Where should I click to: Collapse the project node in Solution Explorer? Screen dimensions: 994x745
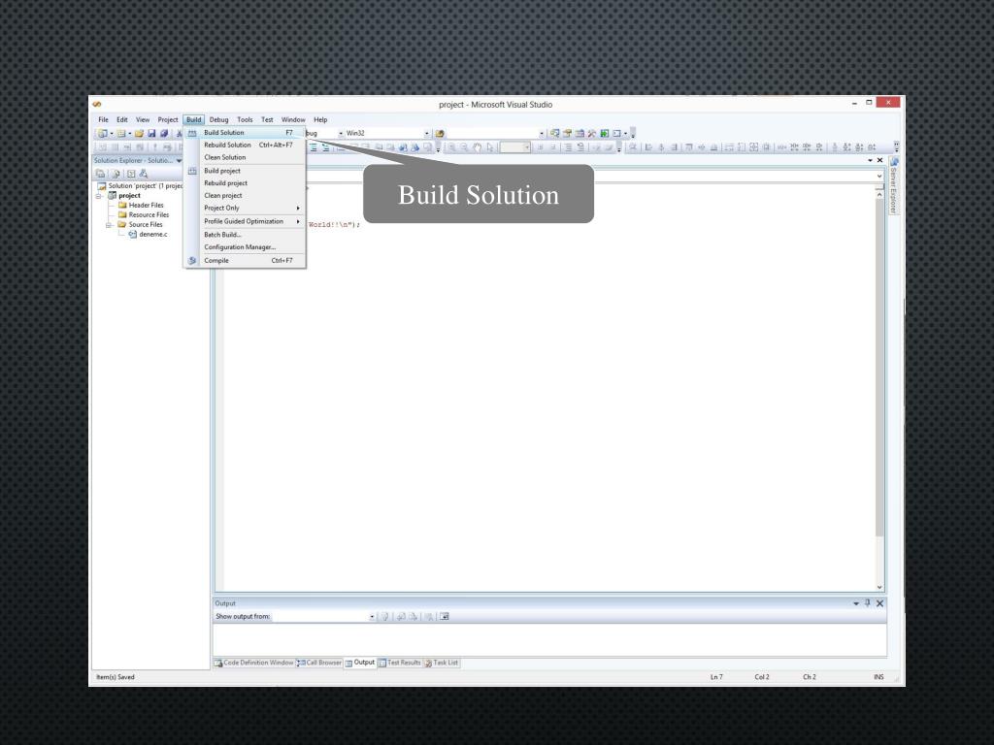(99, 196)
